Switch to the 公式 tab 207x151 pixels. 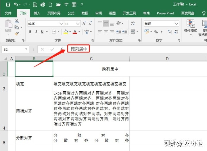tap(71, 13)
